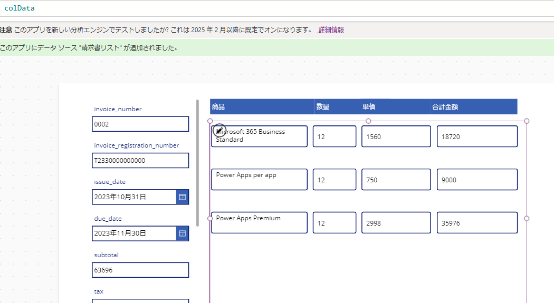This screenshot has height=303, width=554.
Task: Click the colData formula bar text
Action: [20, 8]
